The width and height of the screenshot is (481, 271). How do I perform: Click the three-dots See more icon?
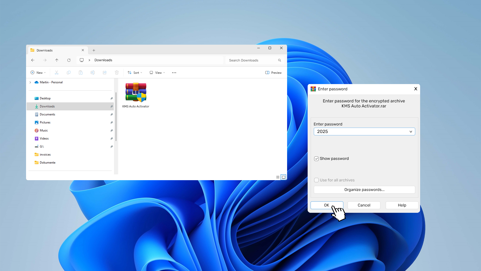tap(174, 73)
